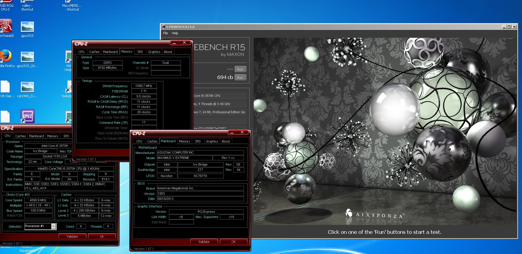522x254 pixels.
Task: Open the gpu1515_20 image file icon
Action: tap(27, 59)
